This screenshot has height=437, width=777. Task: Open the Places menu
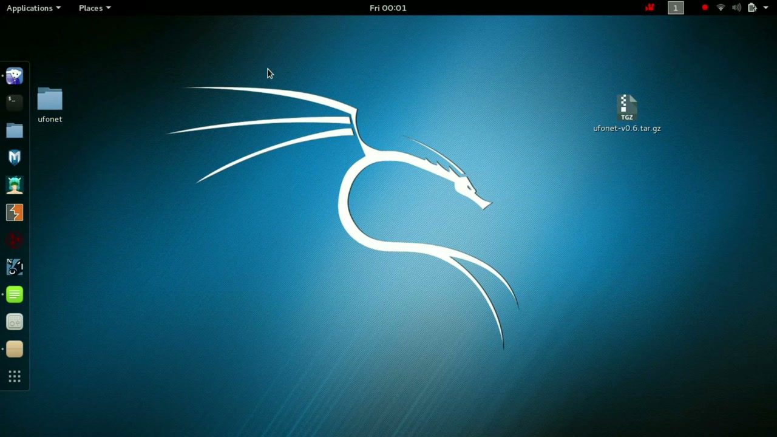(95, 8)
